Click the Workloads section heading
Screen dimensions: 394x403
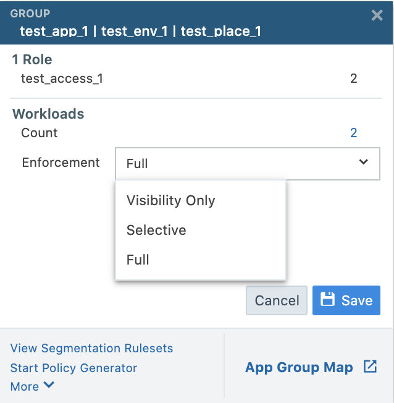[48, 114]
